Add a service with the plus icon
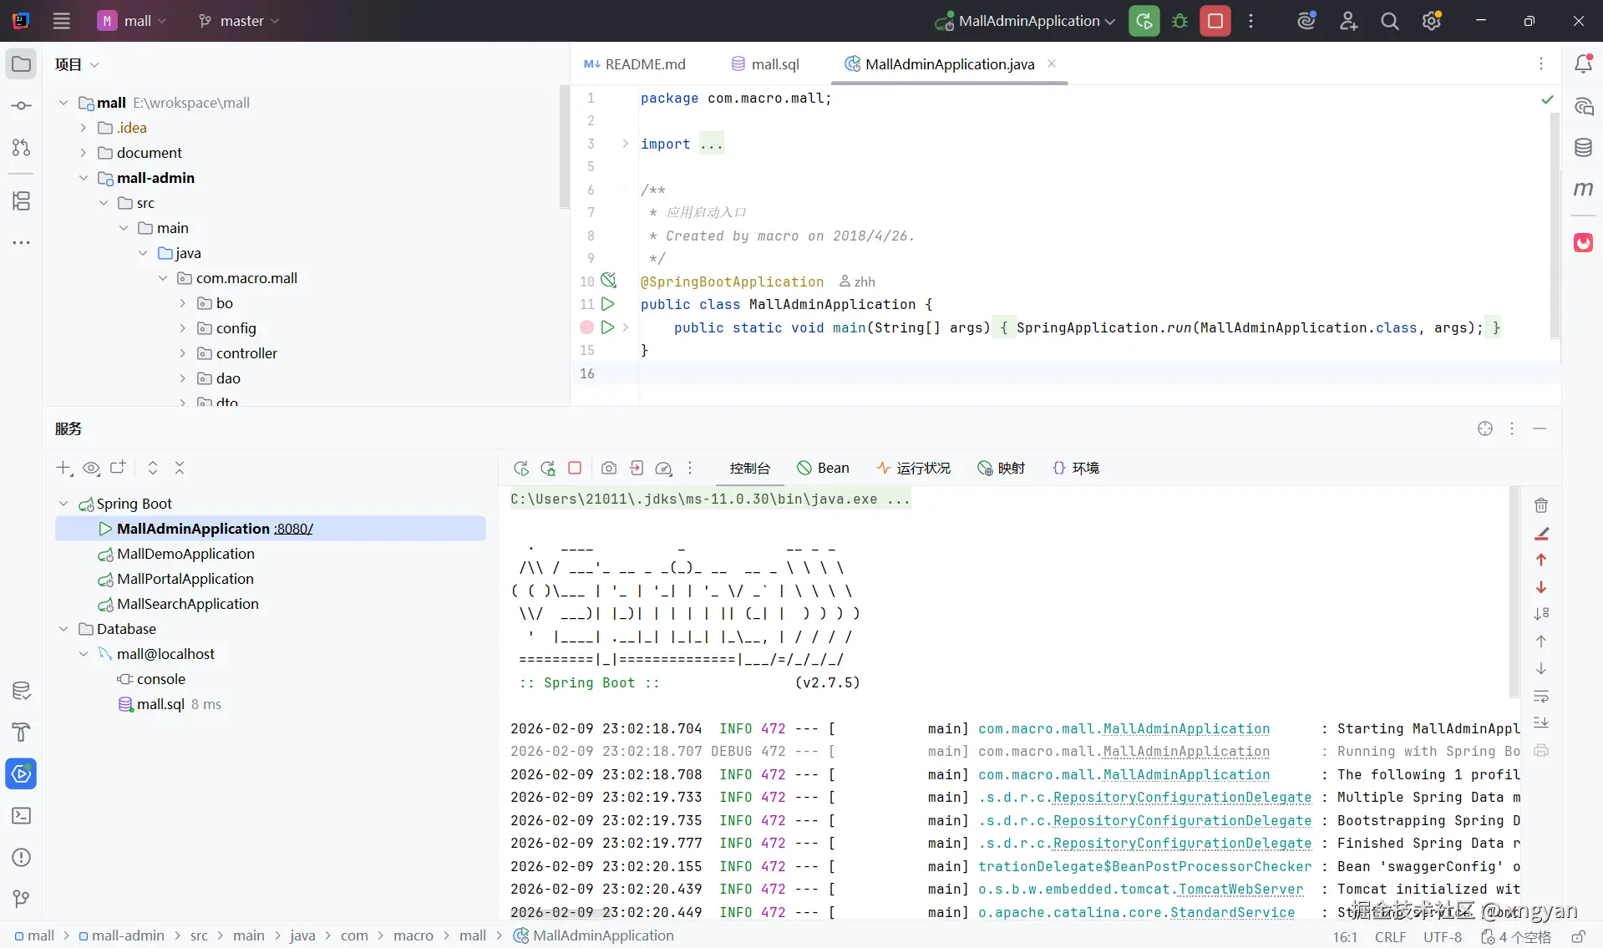 (x=63, y=468)
